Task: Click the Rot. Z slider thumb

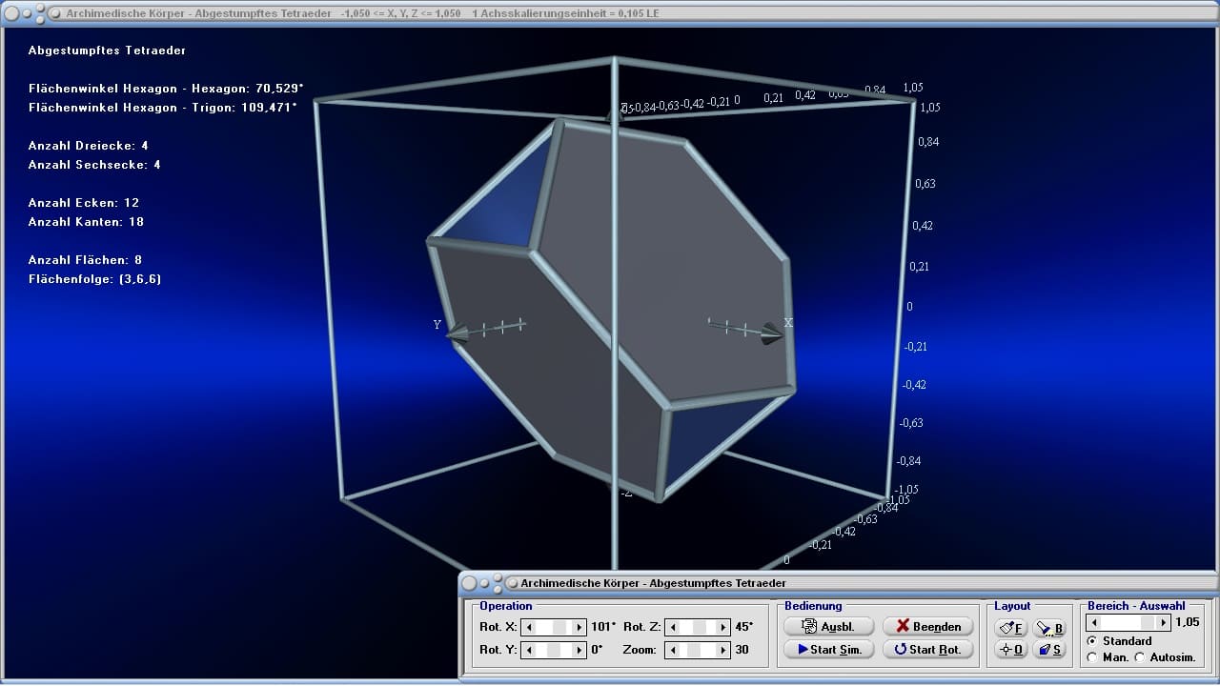Action: click(699, 627)
